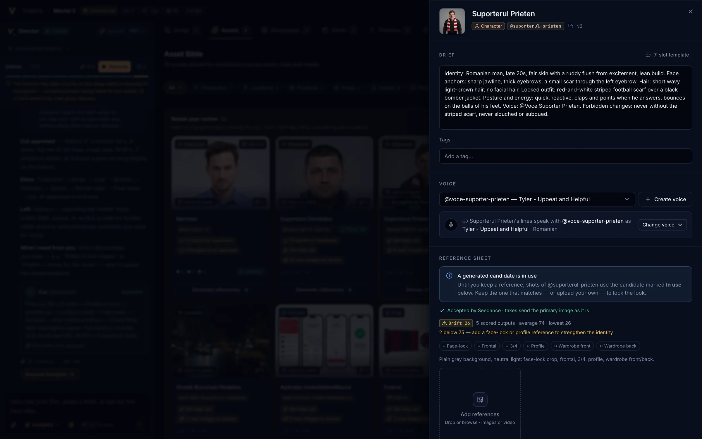
Task: Focus the Add a tag field
Action: point(565,156)
